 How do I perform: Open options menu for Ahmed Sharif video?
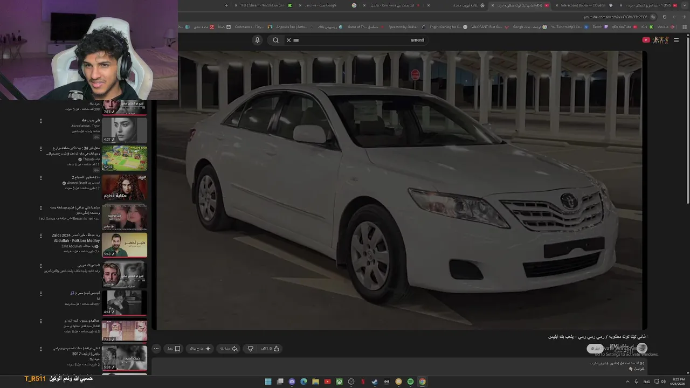tap(41, 178)
